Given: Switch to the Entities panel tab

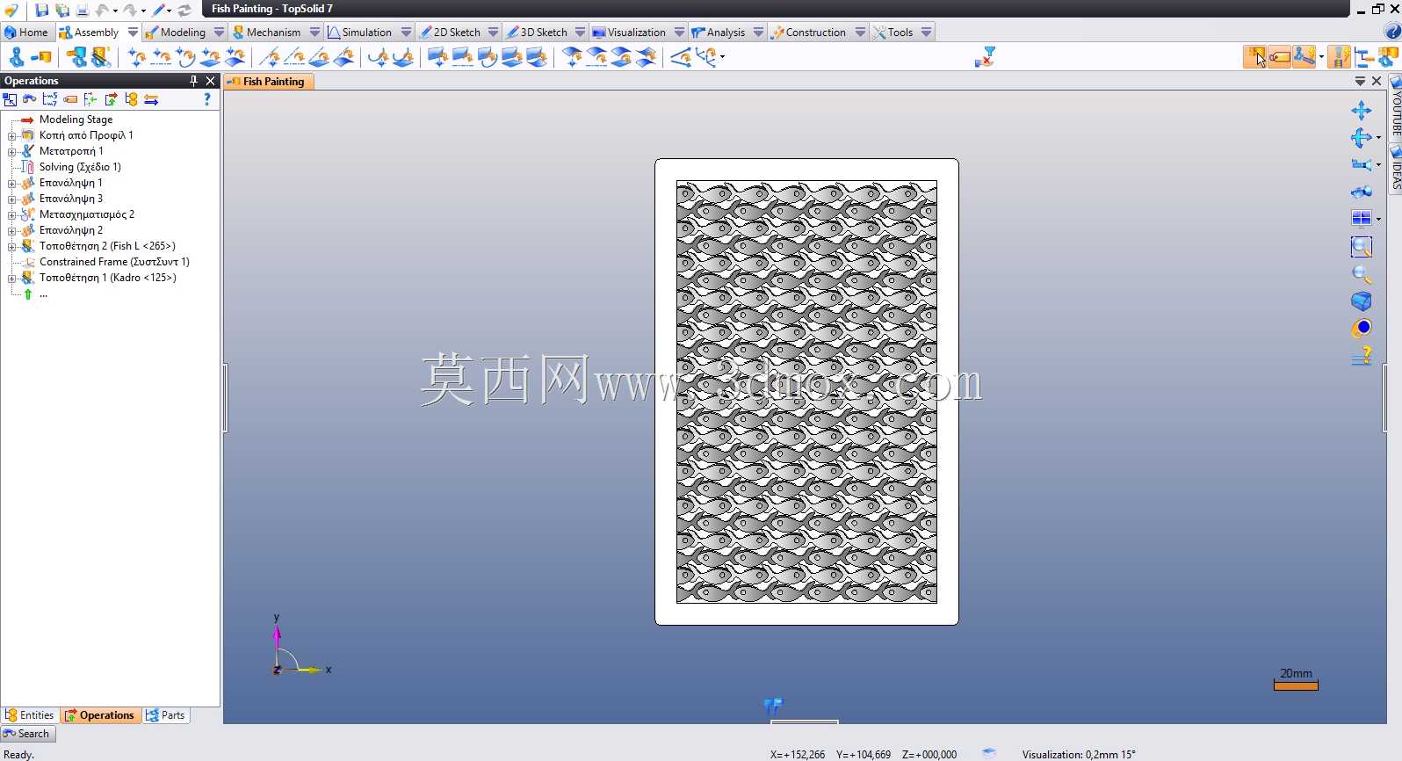Looking at the screenshot, I should [x=30, y=715].
